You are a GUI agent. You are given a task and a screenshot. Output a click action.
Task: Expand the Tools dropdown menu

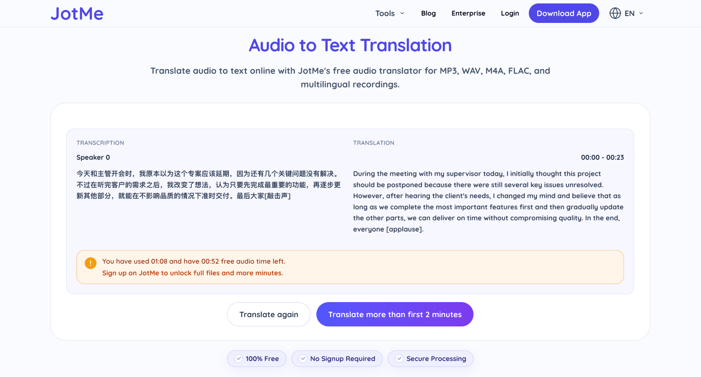click(390, 13)
